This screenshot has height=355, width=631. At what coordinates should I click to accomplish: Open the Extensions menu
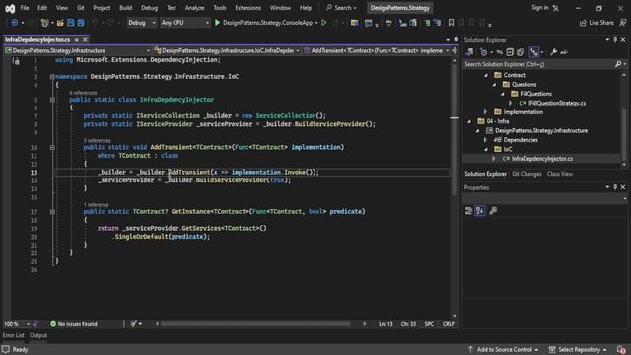click(x=247, y=8)
